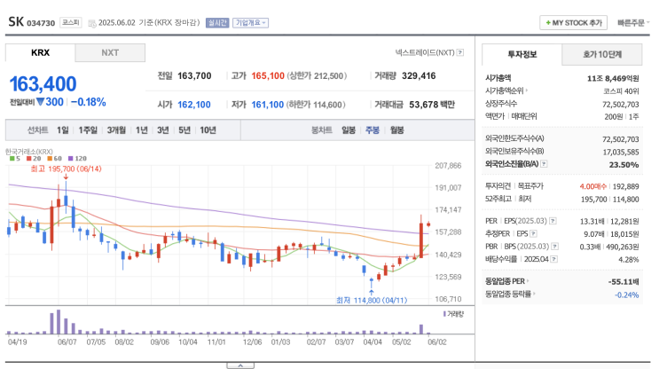The width and height of the screenshot is (659, 369).
Task: Switch candle chart to 주봉
Action: click(373, 130)
